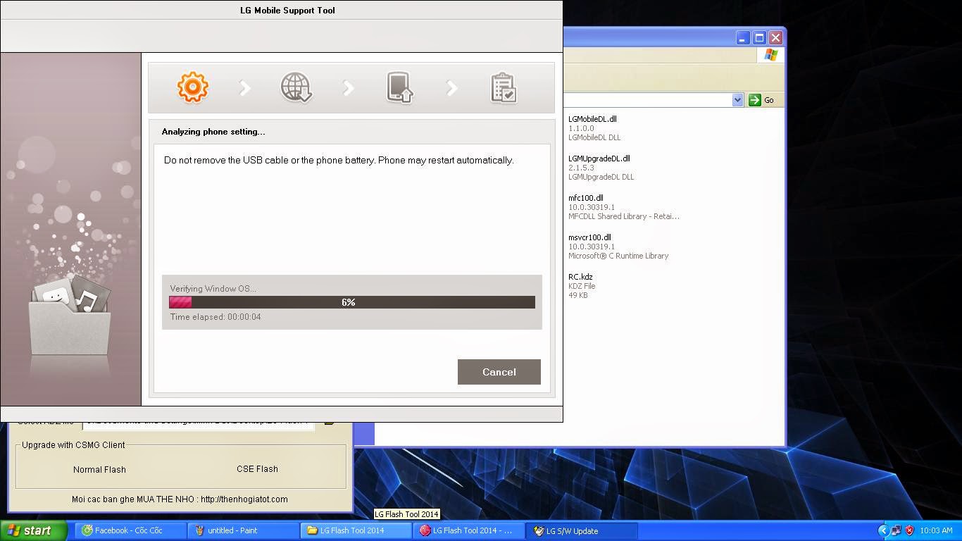Open the thenhogiatot.com link text
Image resolution: width=962 pixels, height=541 pixels.
pos(244,499)
